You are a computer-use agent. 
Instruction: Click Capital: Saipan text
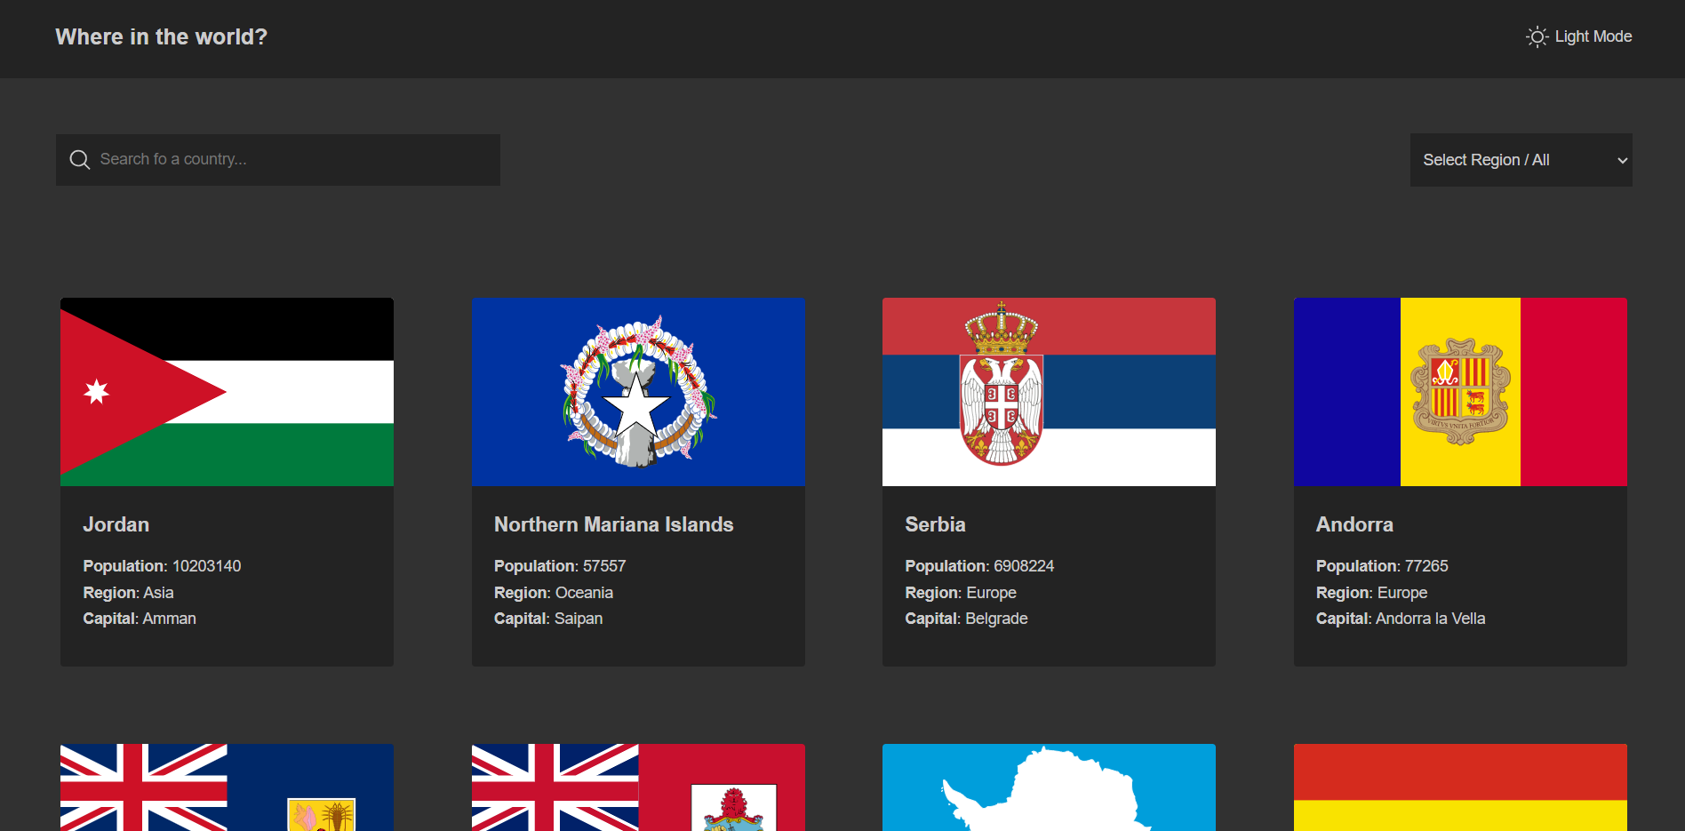[548, 619]
